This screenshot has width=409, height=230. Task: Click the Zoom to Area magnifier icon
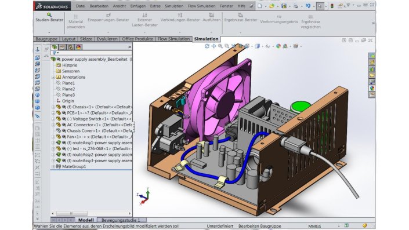(x=227, y=46)
